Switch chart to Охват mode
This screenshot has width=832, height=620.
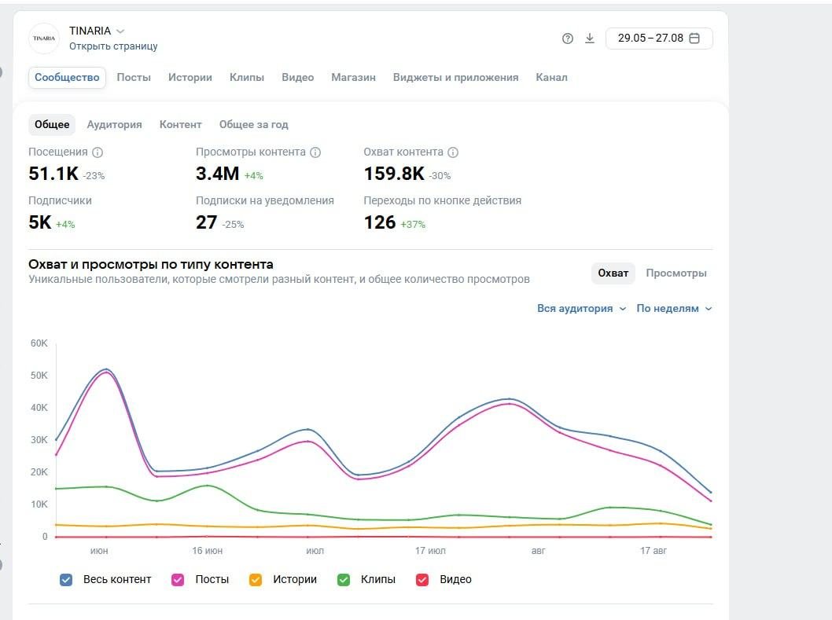tap(613, 273)
